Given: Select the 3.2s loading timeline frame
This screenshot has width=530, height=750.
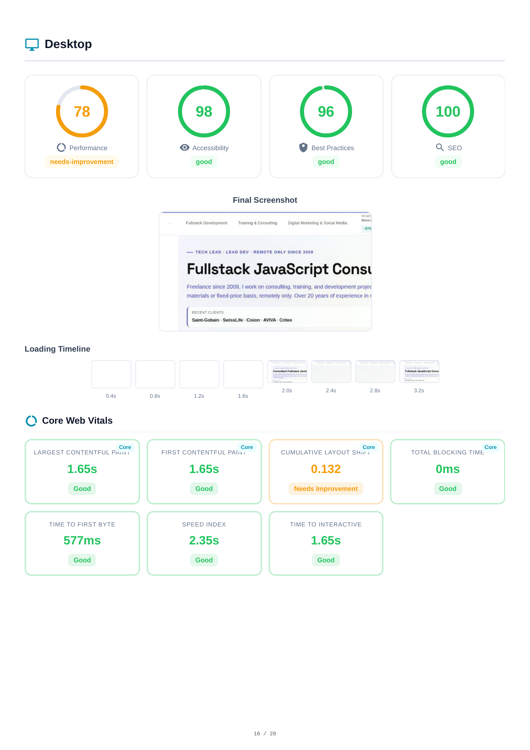Looking at the screenshot, I should point(419,372).
